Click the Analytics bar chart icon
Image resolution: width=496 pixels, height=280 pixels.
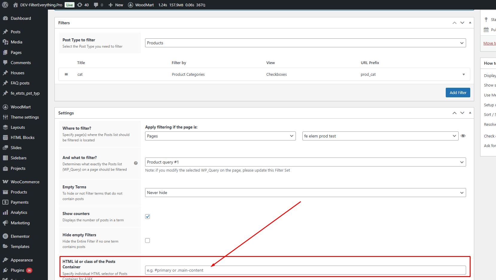5,212
